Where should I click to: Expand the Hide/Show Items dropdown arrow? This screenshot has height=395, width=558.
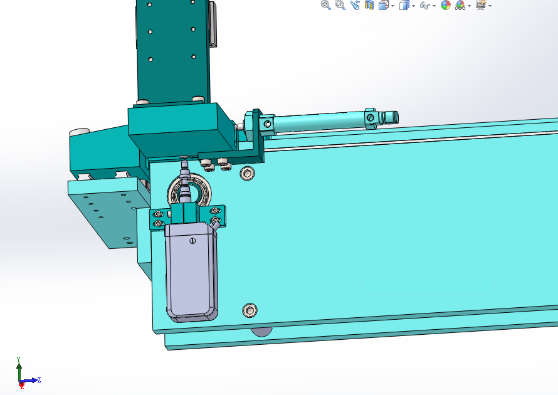pos(434,6)
